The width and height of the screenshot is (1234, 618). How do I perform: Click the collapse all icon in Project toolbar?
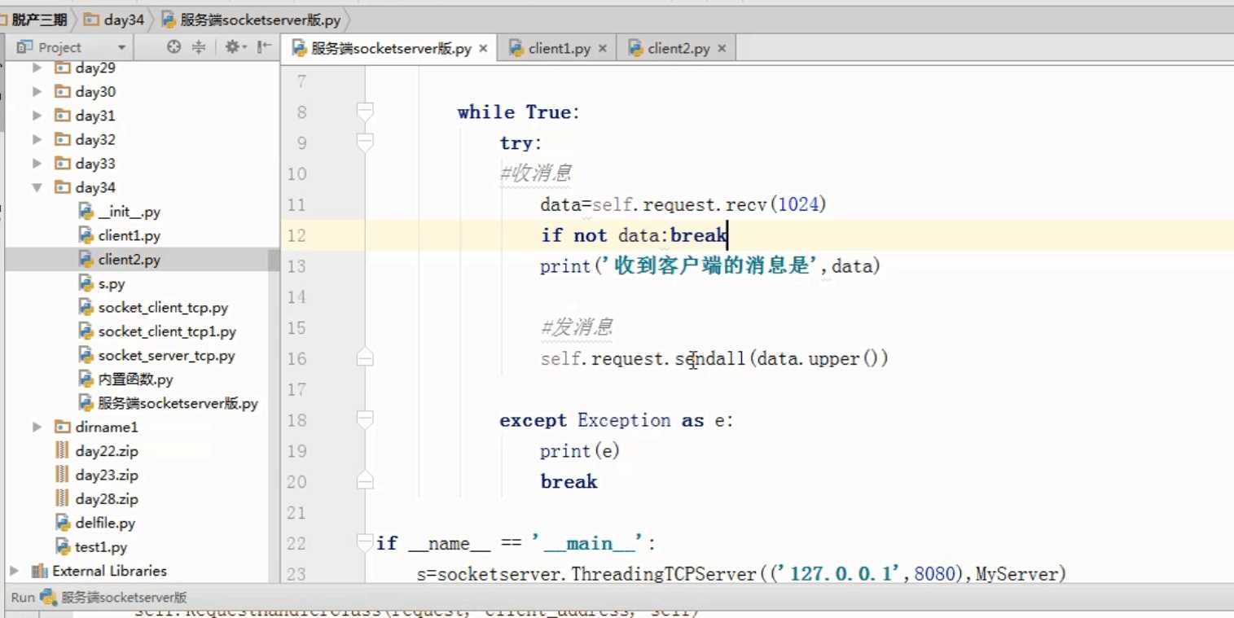pos(199,47)
